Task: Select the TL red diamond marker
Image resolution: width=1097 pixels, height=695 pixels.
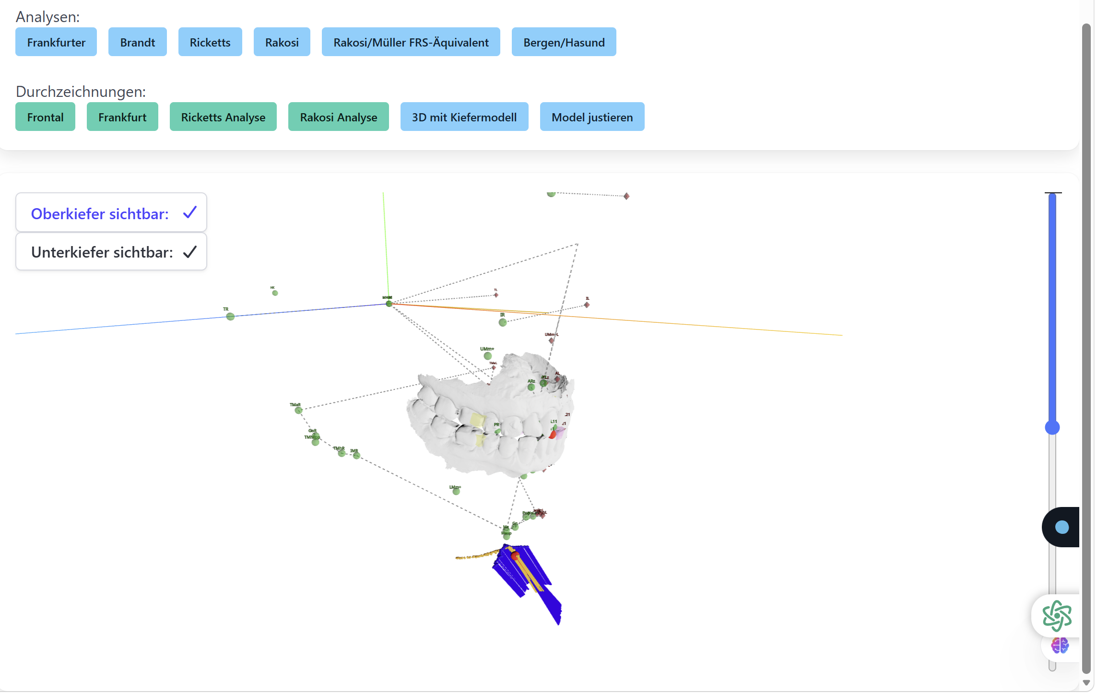Action: tap(496, 295)
